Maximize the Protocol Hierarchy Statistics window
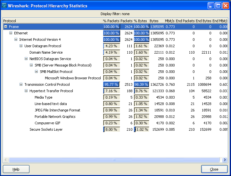The height and width of the screenshot is (176, 231). (x=218, y=6)
